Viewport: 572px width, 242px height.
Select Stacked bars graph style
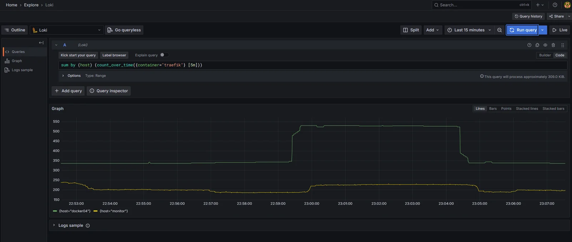point(553,109)
